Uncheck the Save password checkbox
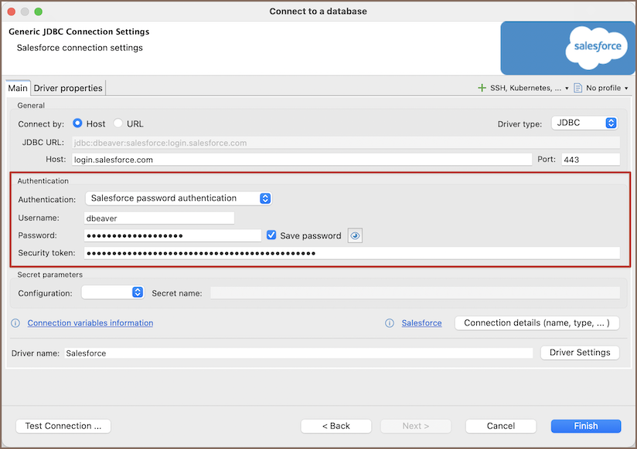 271,235
